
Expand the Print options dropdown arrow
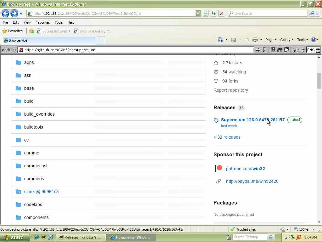(261, 40)
